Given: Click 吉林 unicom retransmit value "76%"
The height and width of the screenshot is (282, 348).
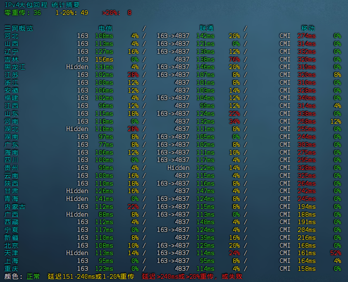Looking at the screenshot, I should [x=235, y=59].
